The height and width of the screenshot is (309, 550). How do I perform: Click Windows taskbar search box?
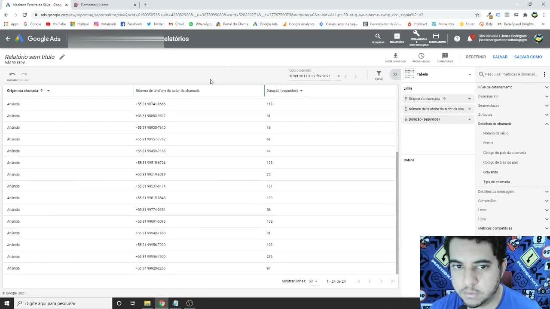tap(62, 303)
